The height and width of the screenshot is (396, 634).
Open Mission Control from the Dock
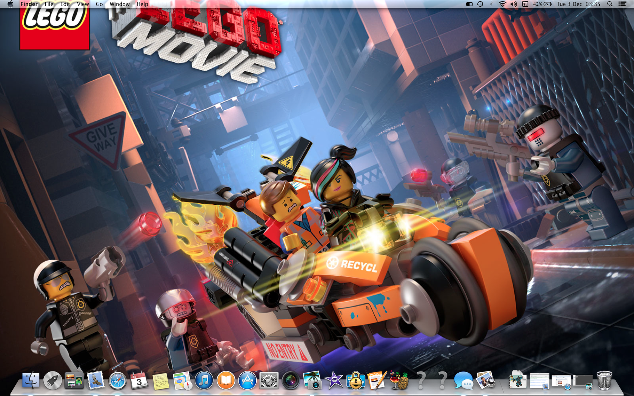coord(74,380)
